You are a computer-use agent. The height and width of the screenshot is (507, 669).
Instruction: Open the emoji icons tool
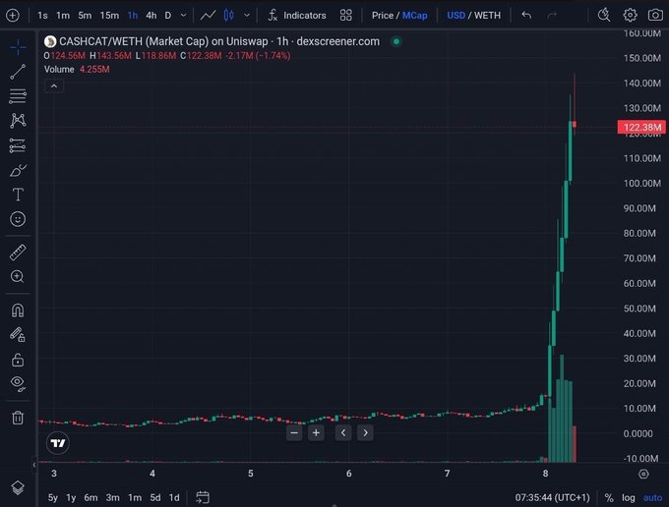pyautogui.click(x=18, y=219)
